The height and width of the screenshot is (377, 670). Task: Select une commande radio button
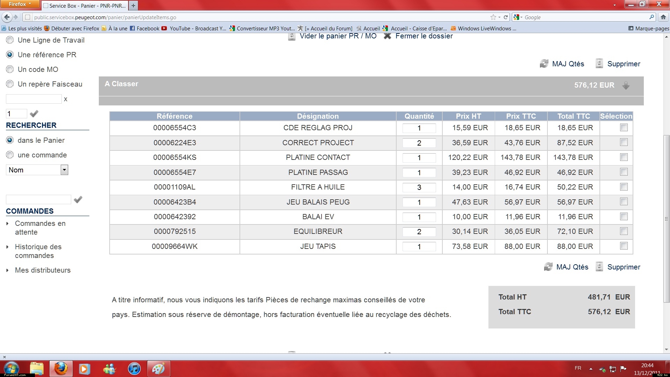point(10,155)
